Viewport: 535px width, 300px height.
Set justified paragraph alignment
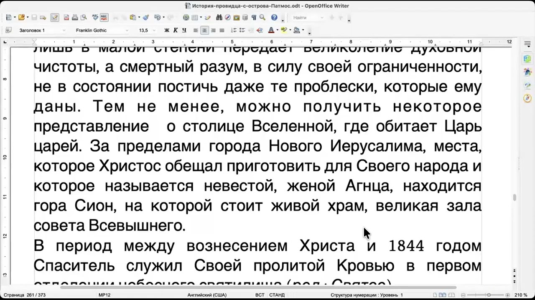[222, 30]
